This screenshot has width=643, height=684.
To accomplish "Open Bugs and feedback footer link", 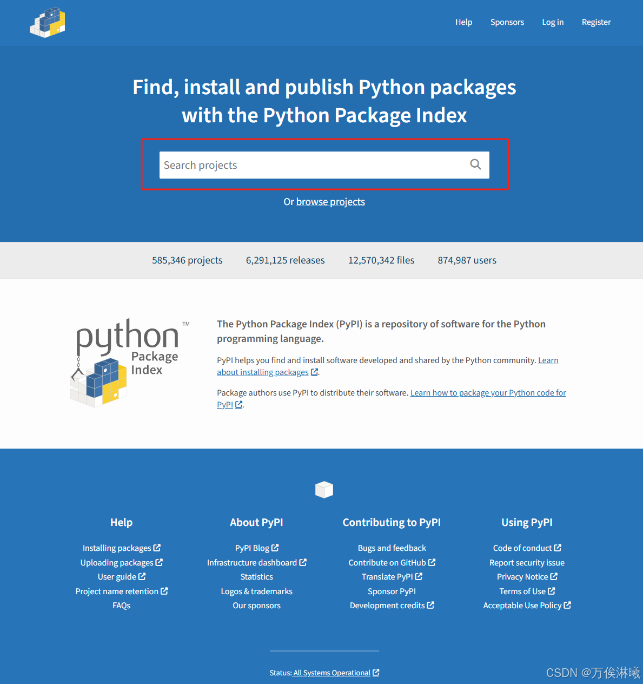I will [x=392, y=548].
